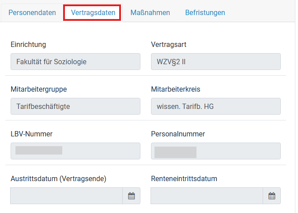Click the Mitarbeiterkreis label text
Image resolution: width=298 pixels, height=213 pixels.
[176, 89]
